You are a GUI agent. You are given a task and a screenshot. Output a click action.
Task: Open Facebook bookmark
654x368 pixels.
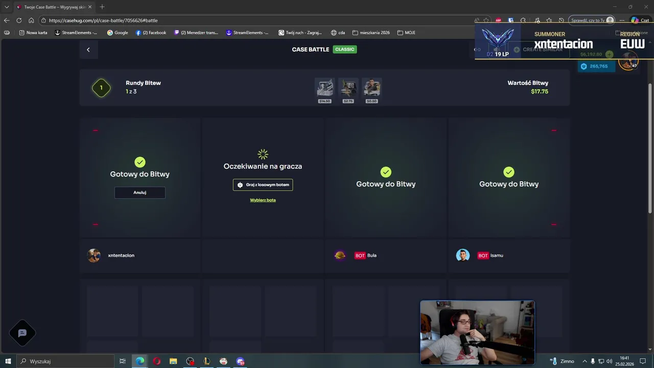point(151,33)
